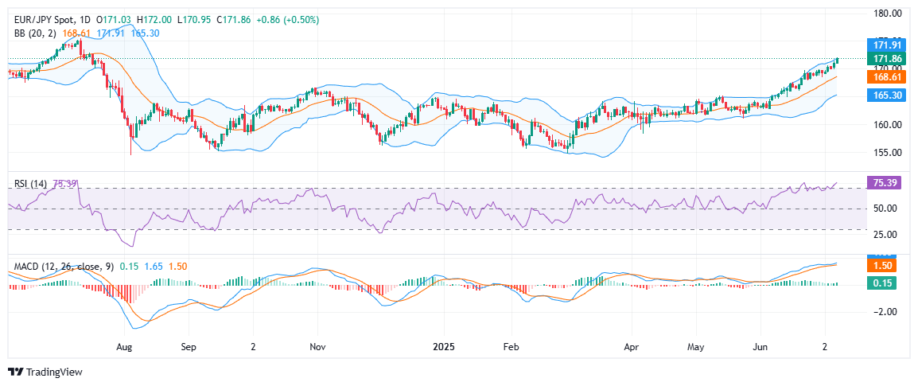Click the blue 165.30 lower band tag

click(x=886, y=95)
